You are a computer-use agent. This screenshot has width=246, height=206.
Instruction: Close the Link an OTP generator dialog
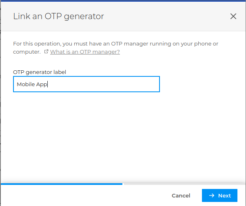(x=233, y=16)
